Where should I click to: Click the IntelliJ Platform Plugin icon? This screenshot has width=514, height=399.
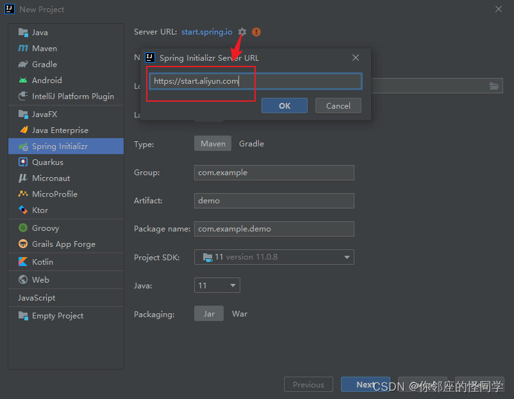coord(23,96)
